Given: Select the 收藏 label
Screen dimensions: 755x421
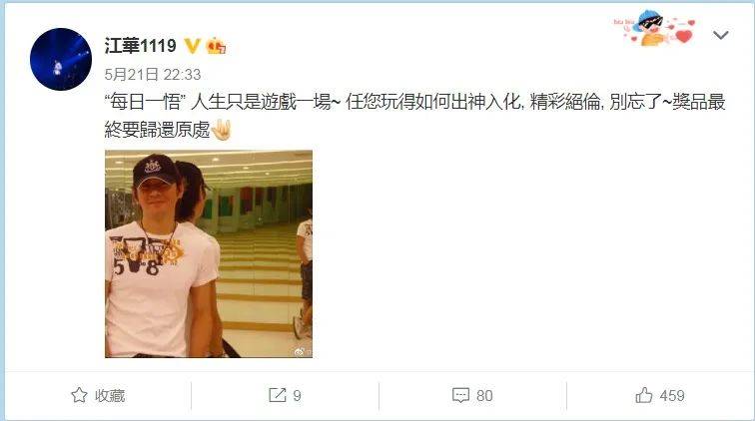Looking at the screenshot, I should 110,395.
